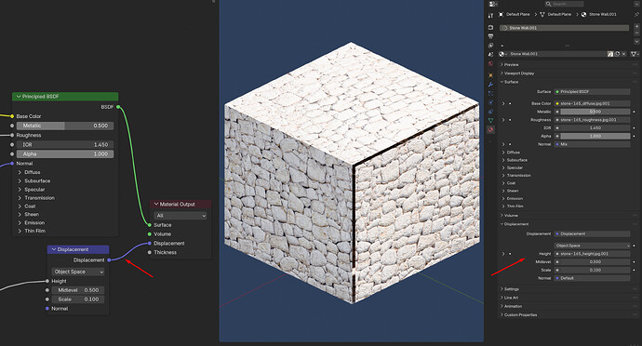This screenshot has height=346, width=642.
Task: Open the Object Data mesh tab
Action: coord(490,120)
